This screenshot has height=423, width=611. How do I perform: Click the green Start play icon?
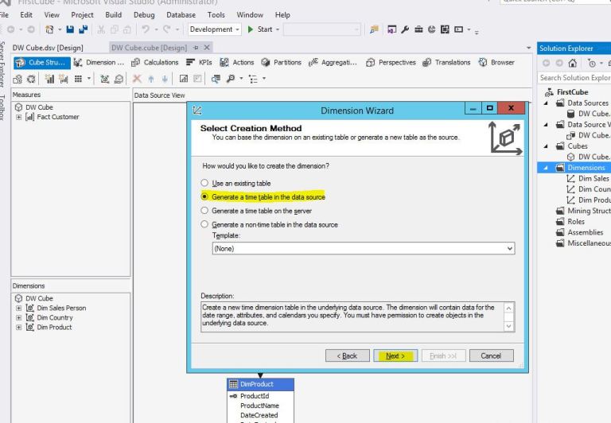pyautogui.click(x=251, y=29)
